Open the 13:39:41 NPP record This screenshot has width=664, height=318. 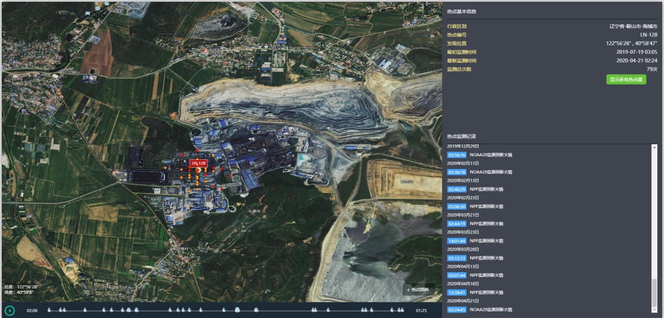coord(456,292)
